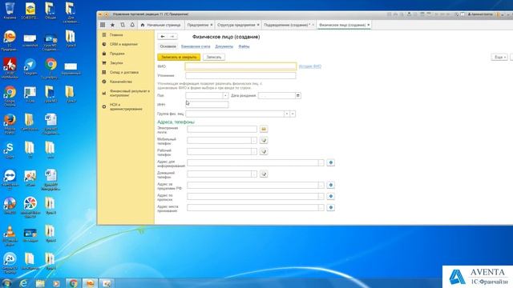The height and width of the screenshot is (288, 513).
Task: Click into the ИНН input field
Action: [207, 105]
